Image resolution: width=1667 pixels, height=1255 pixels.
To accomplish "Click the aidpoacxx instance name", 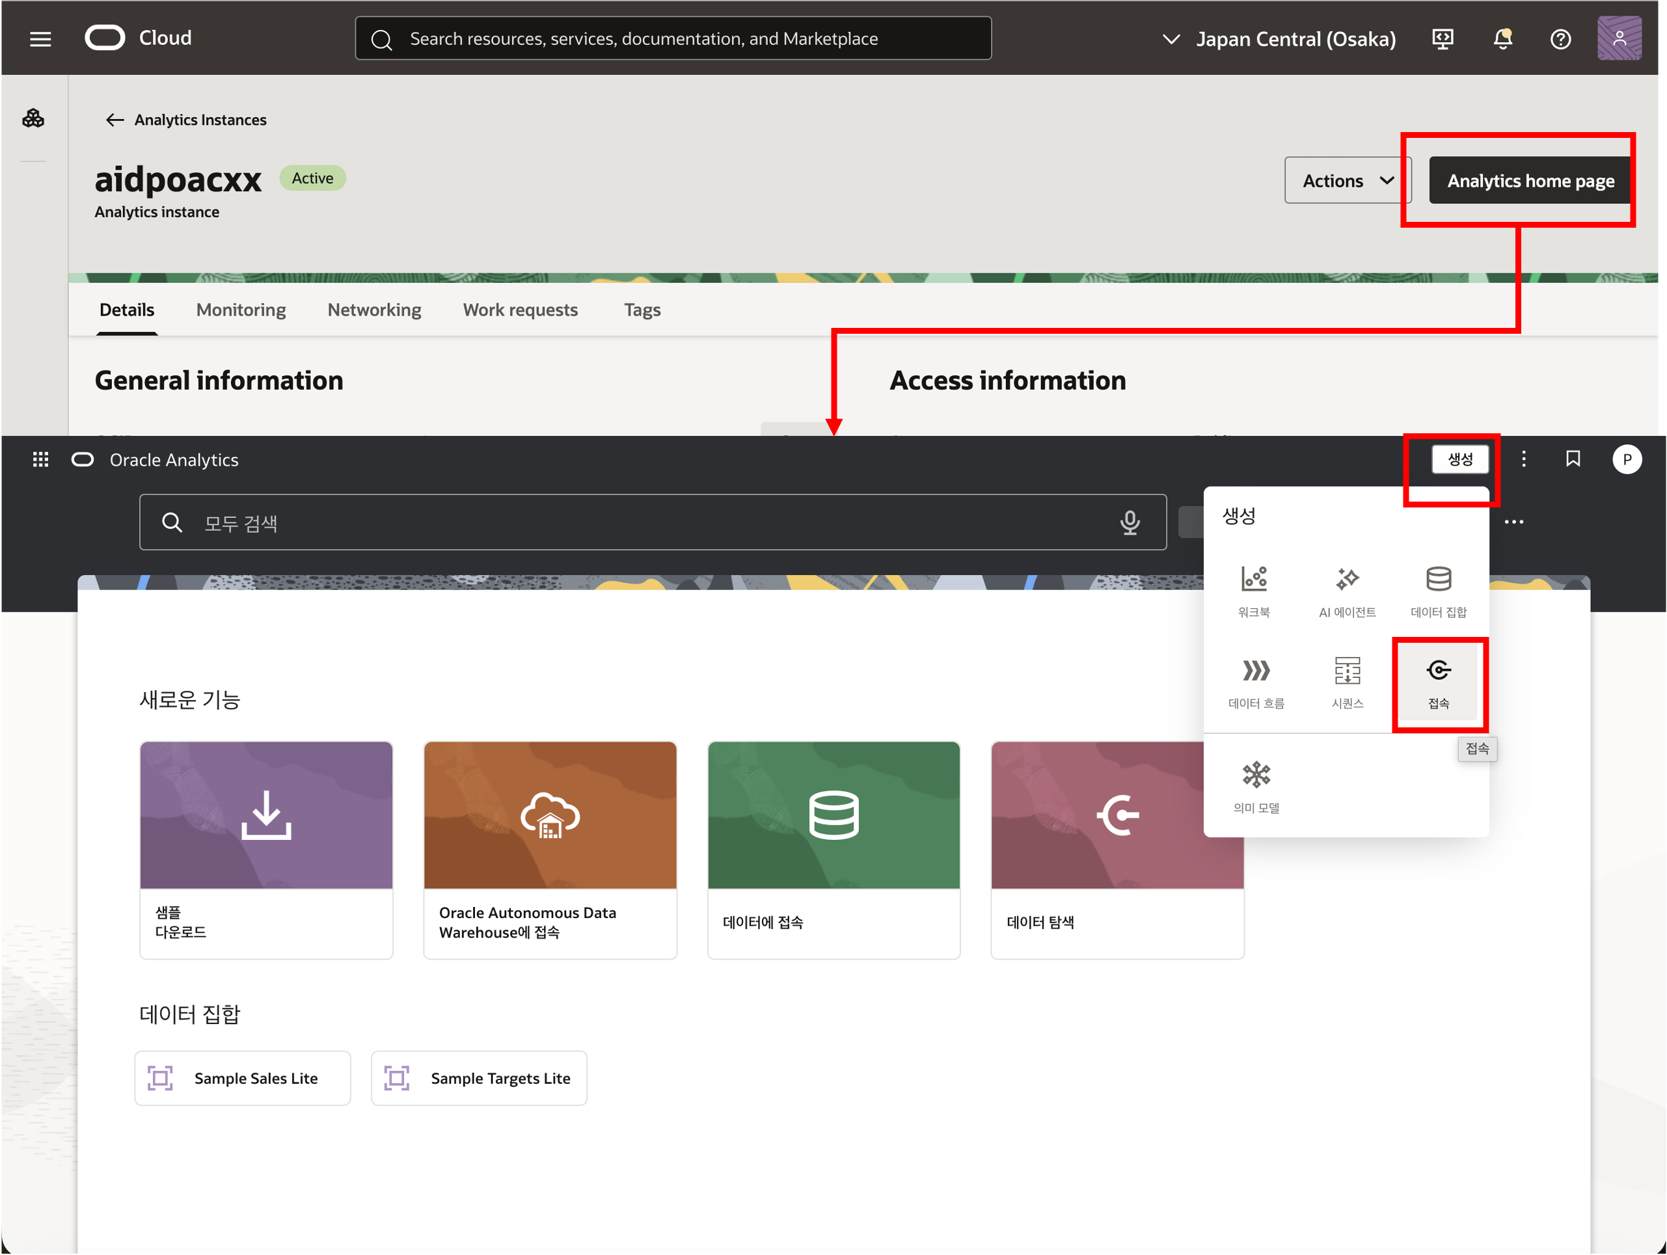I will coord(178,180).
